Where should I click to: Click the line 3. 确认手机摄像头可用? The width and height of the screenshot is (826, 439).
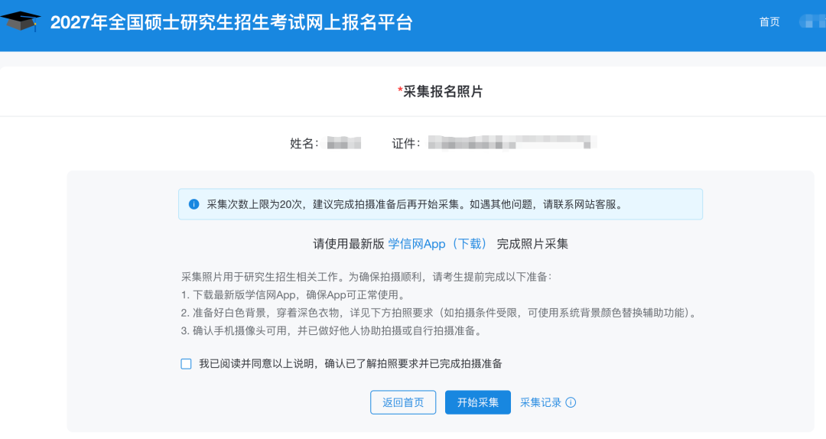(x=333, y=331)
